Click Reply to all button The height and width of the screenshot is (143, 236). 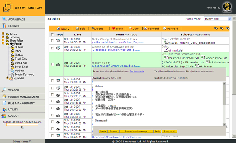click(x=169, y=132)
